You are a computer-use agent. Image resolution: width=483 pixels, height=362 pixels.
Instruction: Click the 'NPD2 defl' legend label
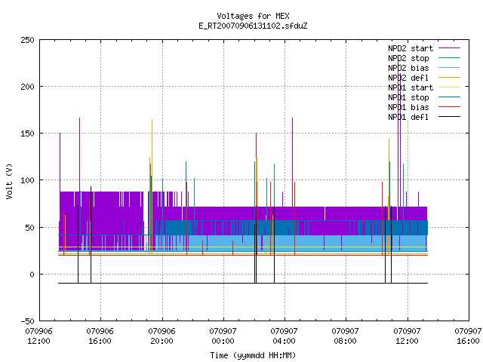click(408, 78)
